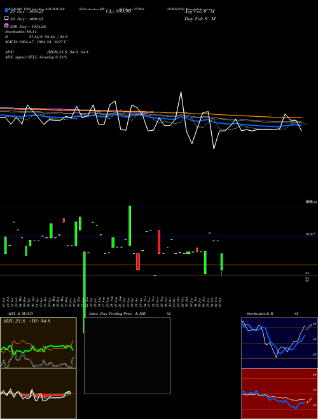Click the ADX (MGR) values text
Viewport: 318px width, 419px height.
click(x=67, y=52)
